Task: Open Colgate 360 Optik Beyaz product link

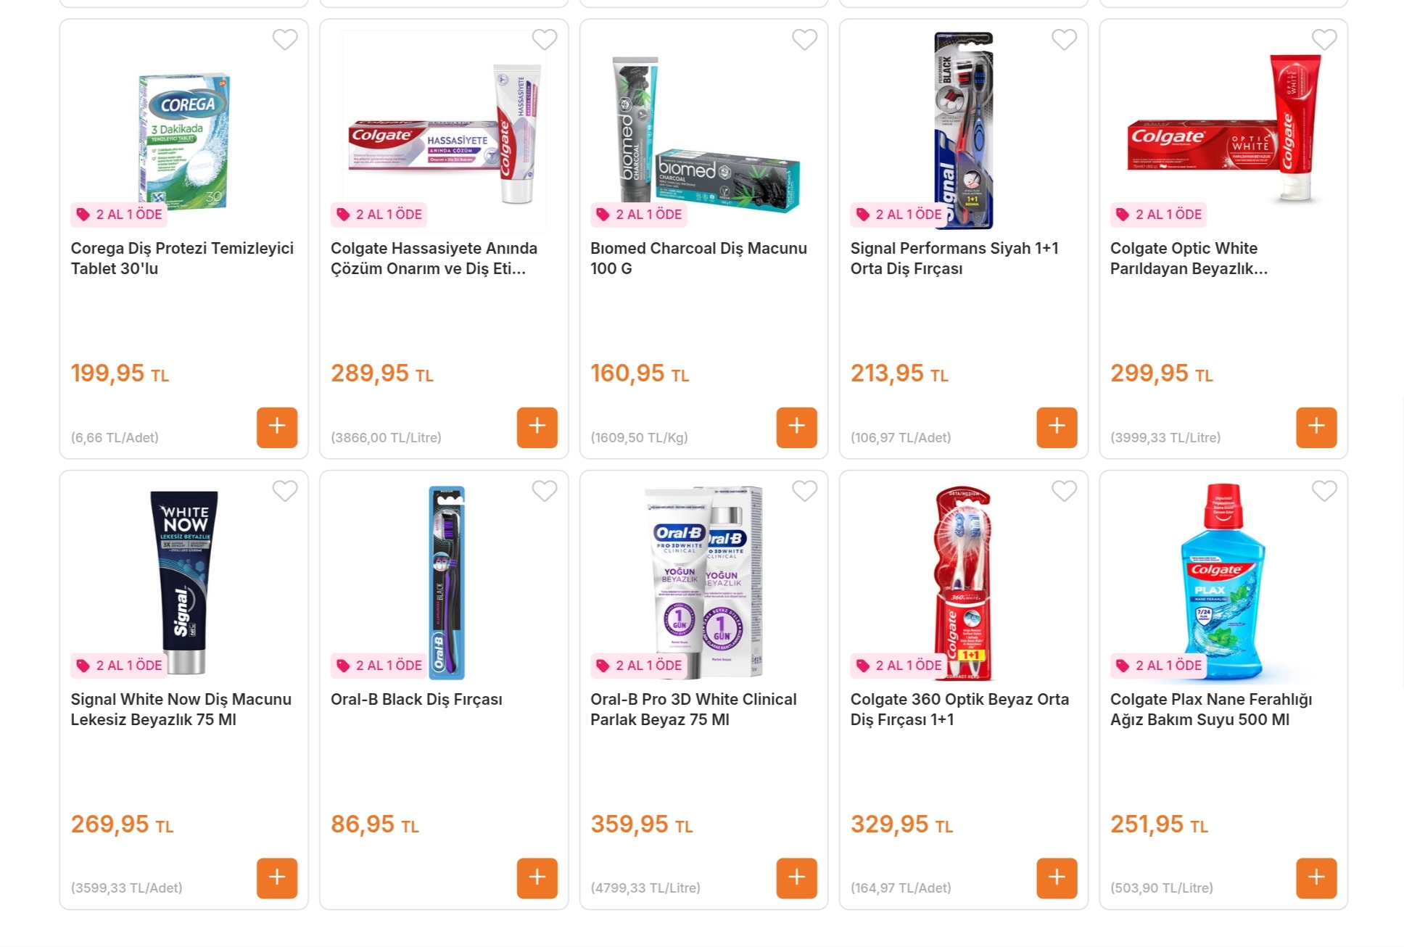Action: point(959,709)
